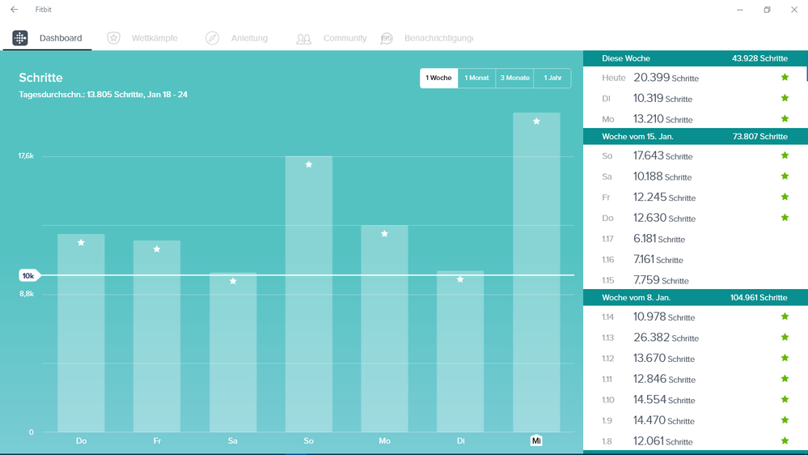Image resolution: width=808 pixels, height=455 pixels.
Task: Select the 1.17 6.181 Schritte row
Action: (x=695, y=238)
